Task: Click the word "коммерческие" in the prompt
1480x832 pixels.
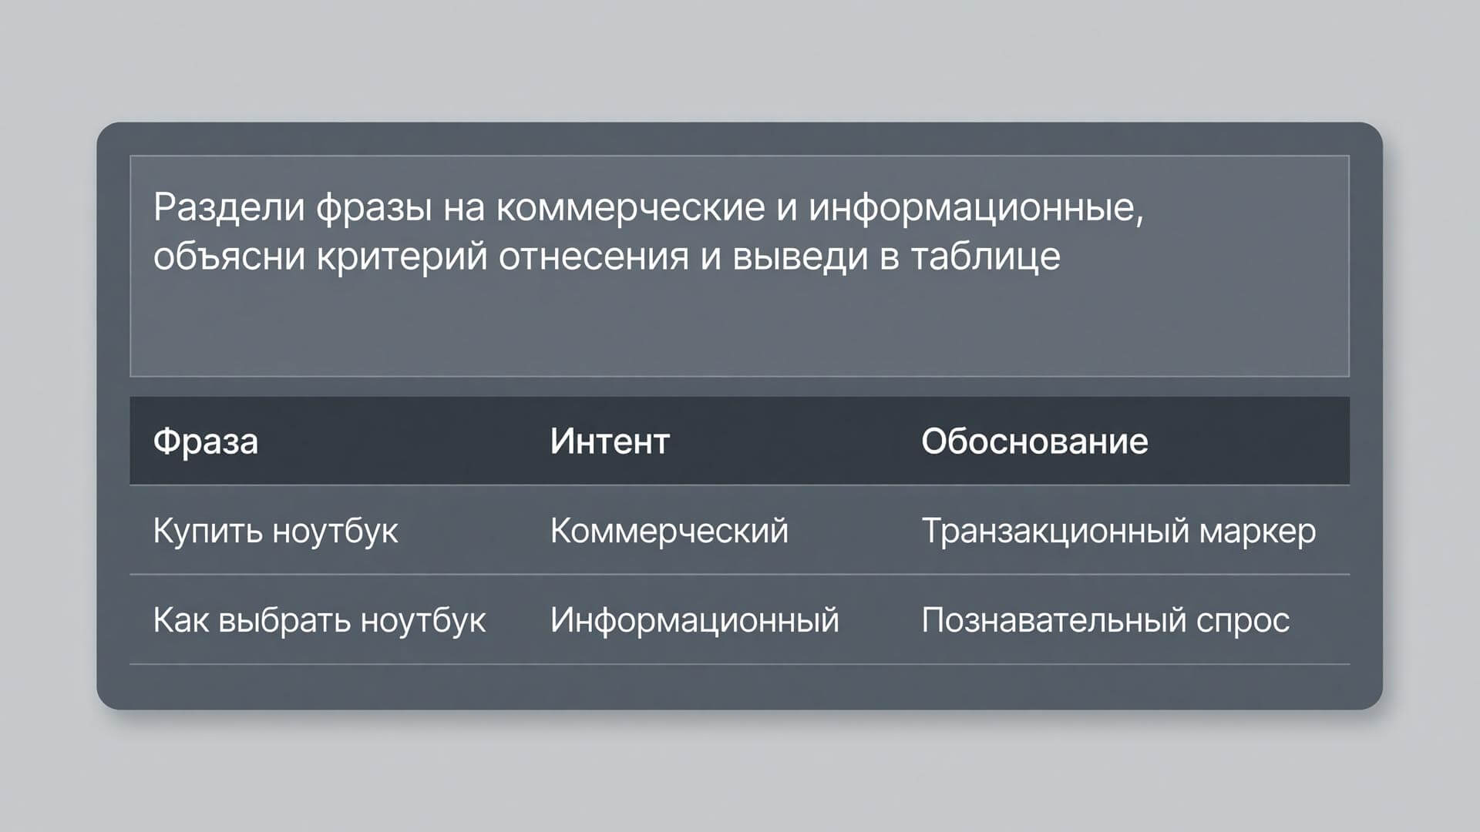Action: point(631,207)
